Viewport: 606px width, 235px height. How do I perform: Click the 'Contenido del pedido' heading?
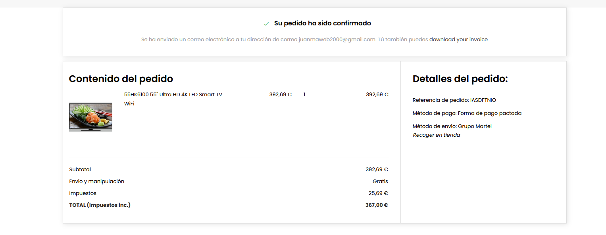point(121,79)
